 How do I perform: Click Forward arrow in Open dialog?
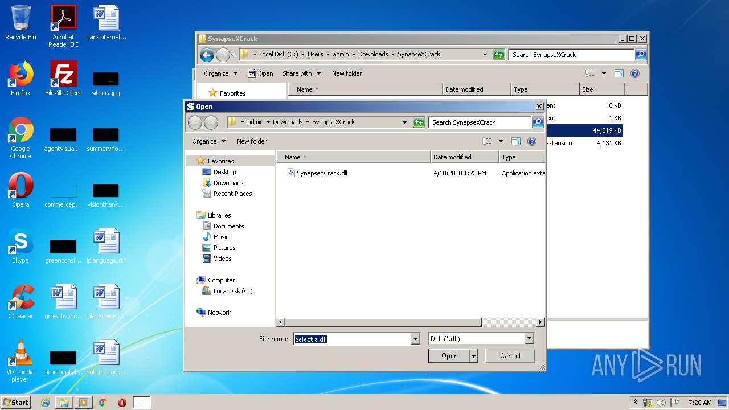click(211, 122)
